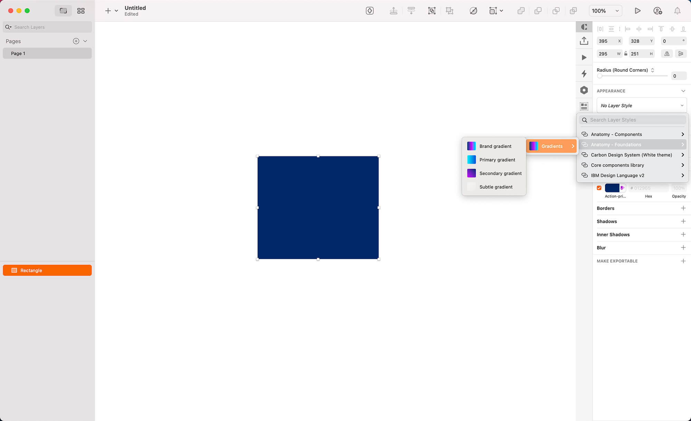Viewport: 691px width, 421px height.
Task: Uncheck the fill enabled checkbox
Action: point(599,188)
